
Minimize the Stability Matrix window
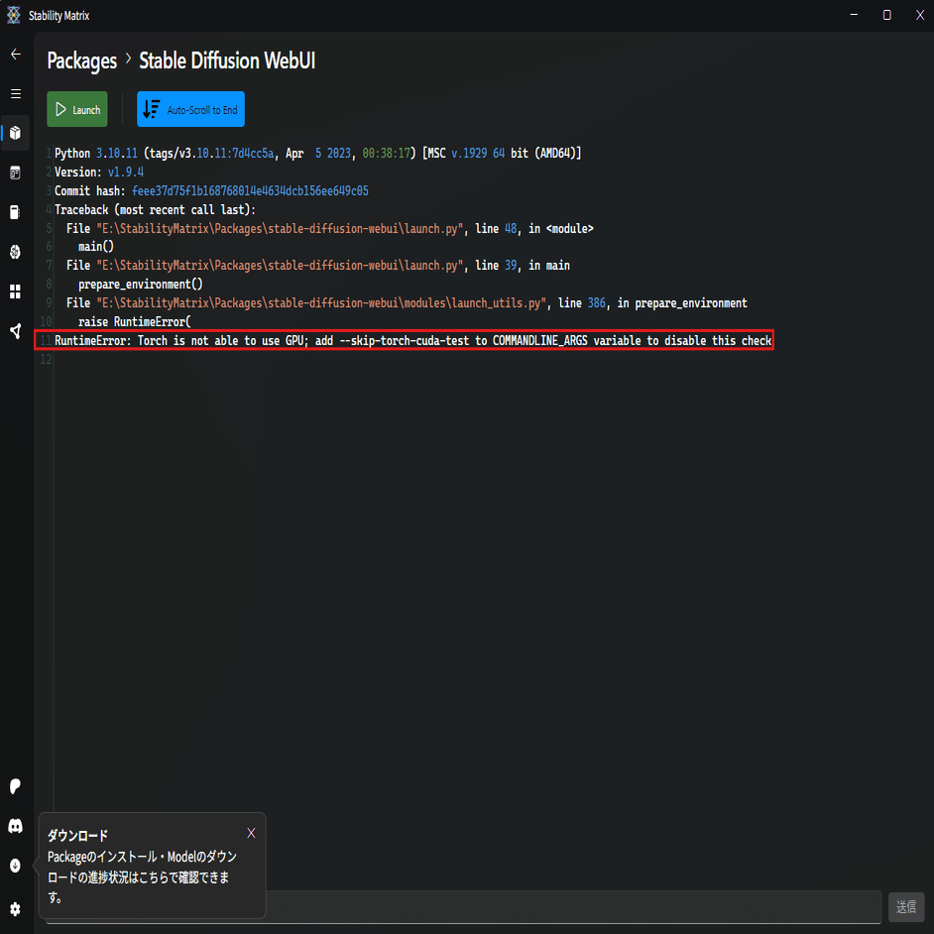click(854, 15)
